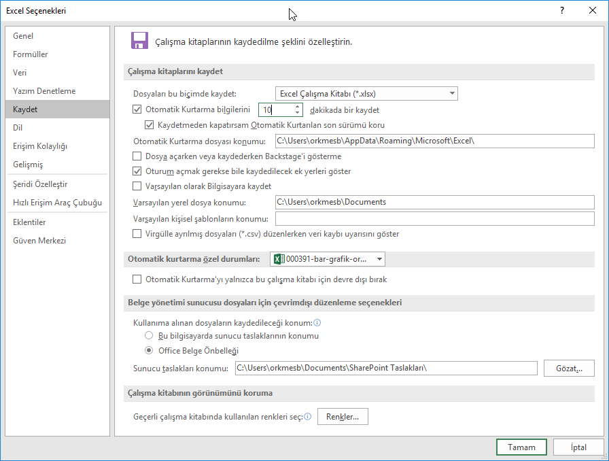This screenshot has height=461, width=609.
Task: Check disable AutoRecover for this workbook only
Action: pos(137,279)
